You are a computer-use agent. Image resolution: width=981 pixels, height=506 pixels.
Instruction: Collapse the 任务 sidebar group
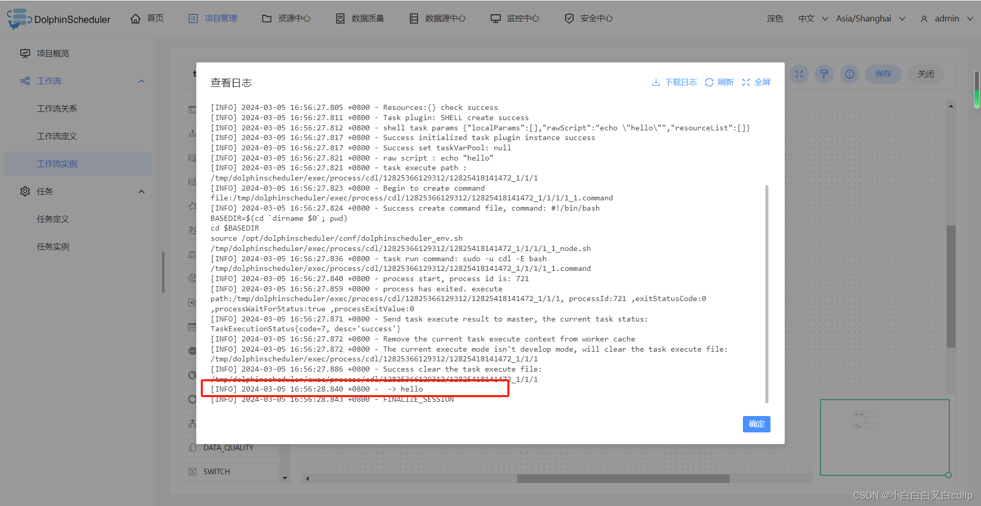pyautogui.click(x=142, y=192)
